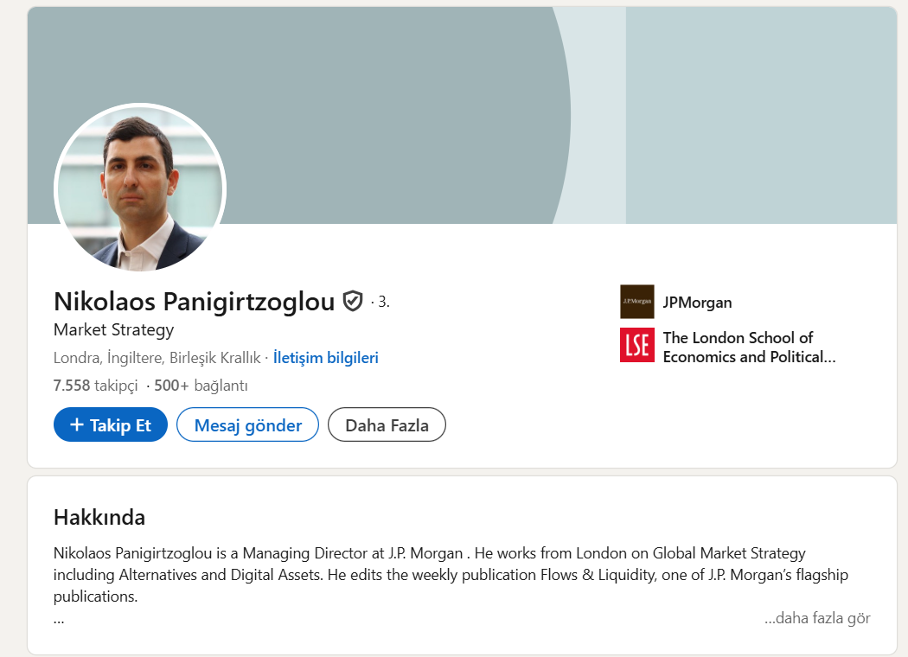Click the verification shield badge icon
This screenshot has width=908, height=657.
352,301
